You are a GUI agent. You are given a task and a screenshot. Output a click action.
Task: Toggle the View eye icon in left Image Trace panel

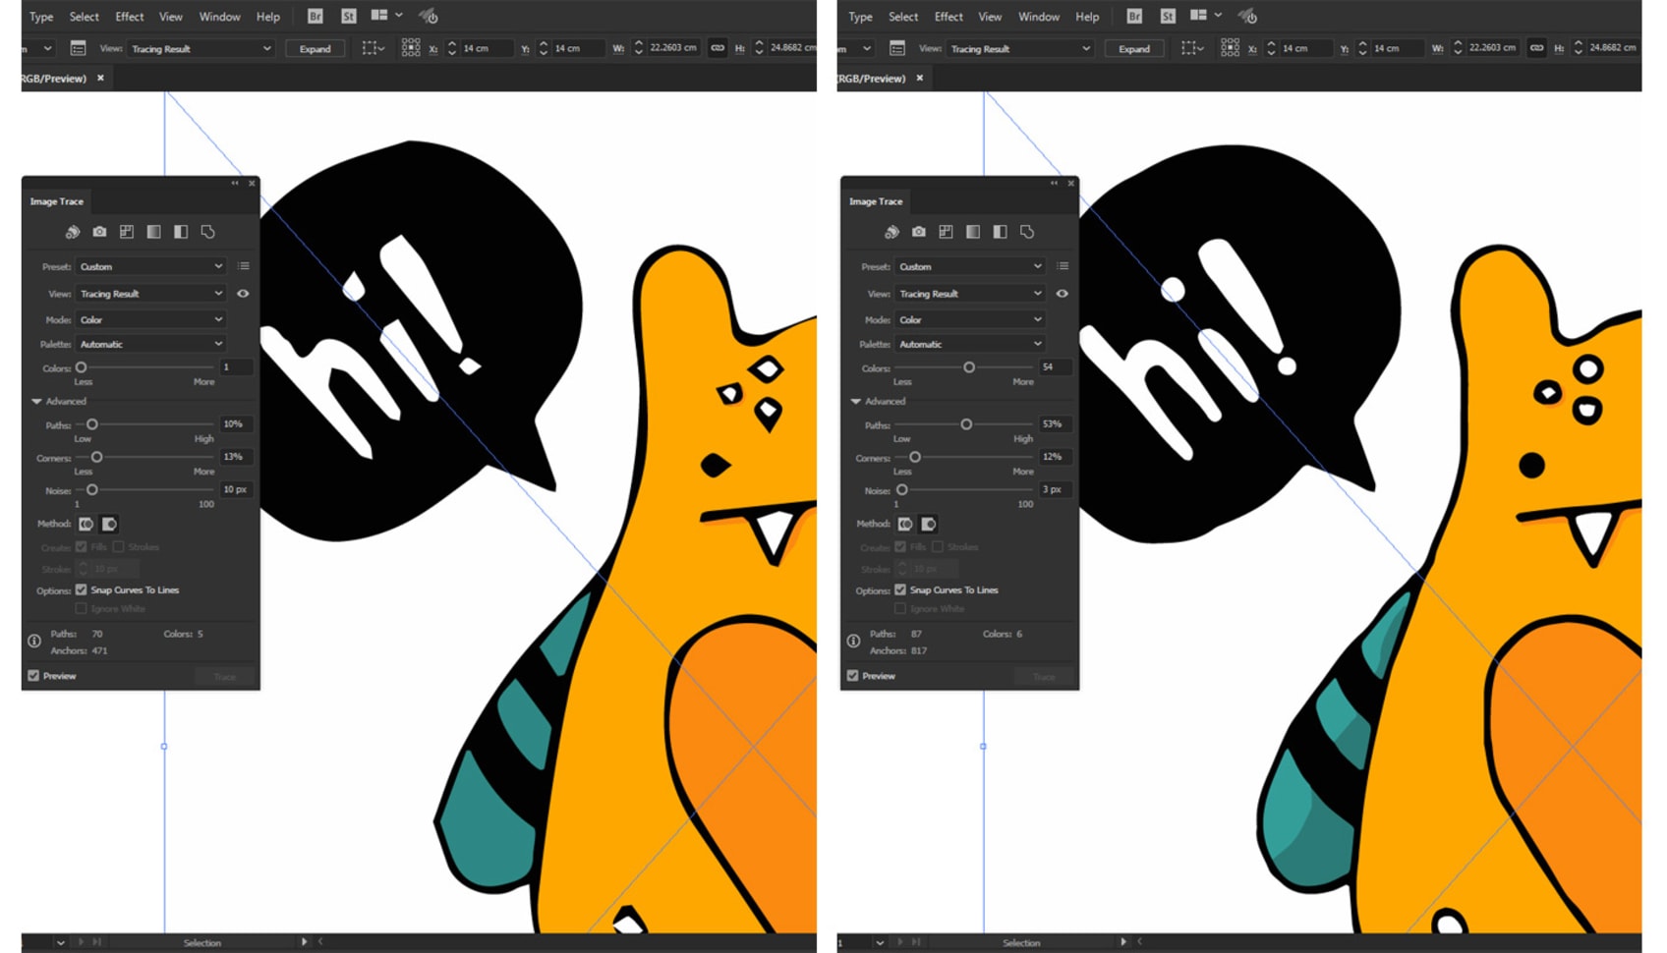click(243, 294)
